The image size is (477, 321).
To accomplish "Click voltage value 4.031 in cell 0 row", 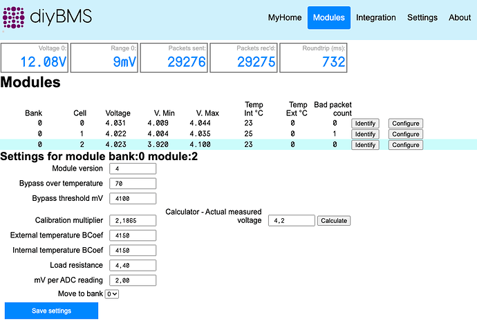I will point(115,123).
